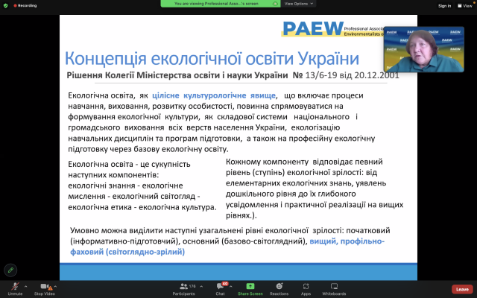This screenshot has height=298, width=477.
Task: Click the screen viewing green banner
Action: pyautogui.click(x=221, y=4)
